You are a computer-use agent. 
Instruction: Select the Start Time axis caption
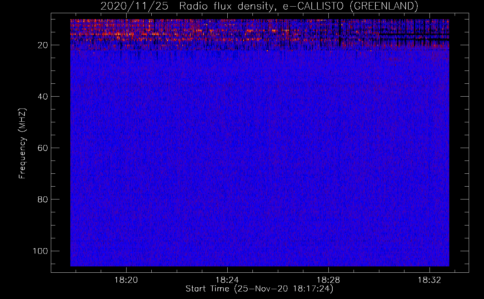(259, 289)
